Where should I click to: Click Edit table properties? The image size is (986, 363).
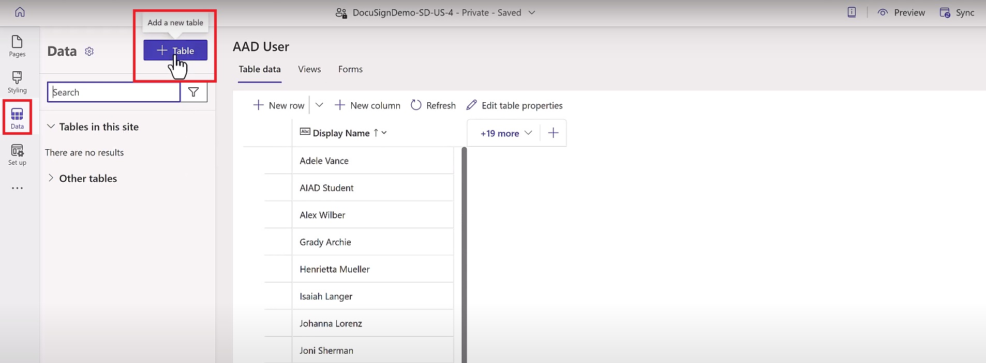pos(514,105)
